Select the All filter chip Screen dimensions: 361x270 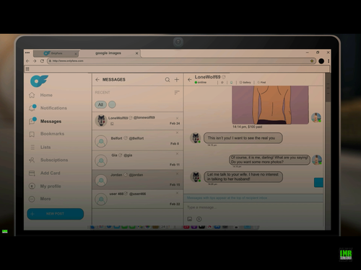[x=100, y=104]
